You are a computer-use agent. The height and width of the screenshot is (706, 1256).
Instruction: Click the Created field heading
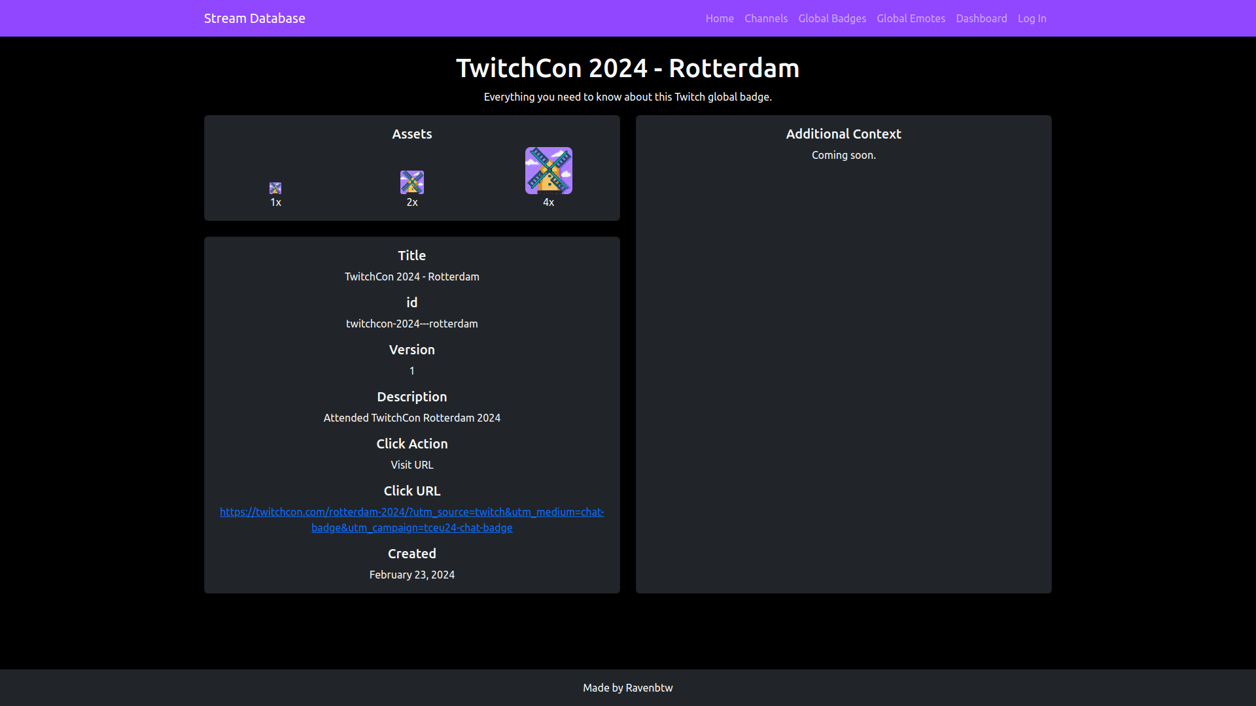pos(412,554)
